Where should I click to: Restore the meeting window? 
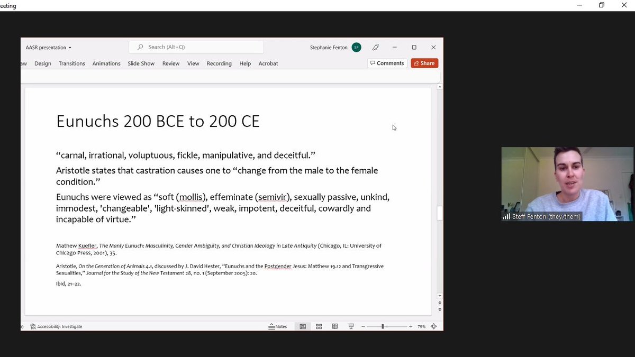(602, 5)
